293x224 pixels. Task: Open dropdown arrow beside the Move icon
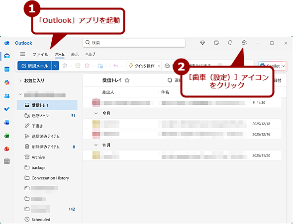[x=106, y=66]
